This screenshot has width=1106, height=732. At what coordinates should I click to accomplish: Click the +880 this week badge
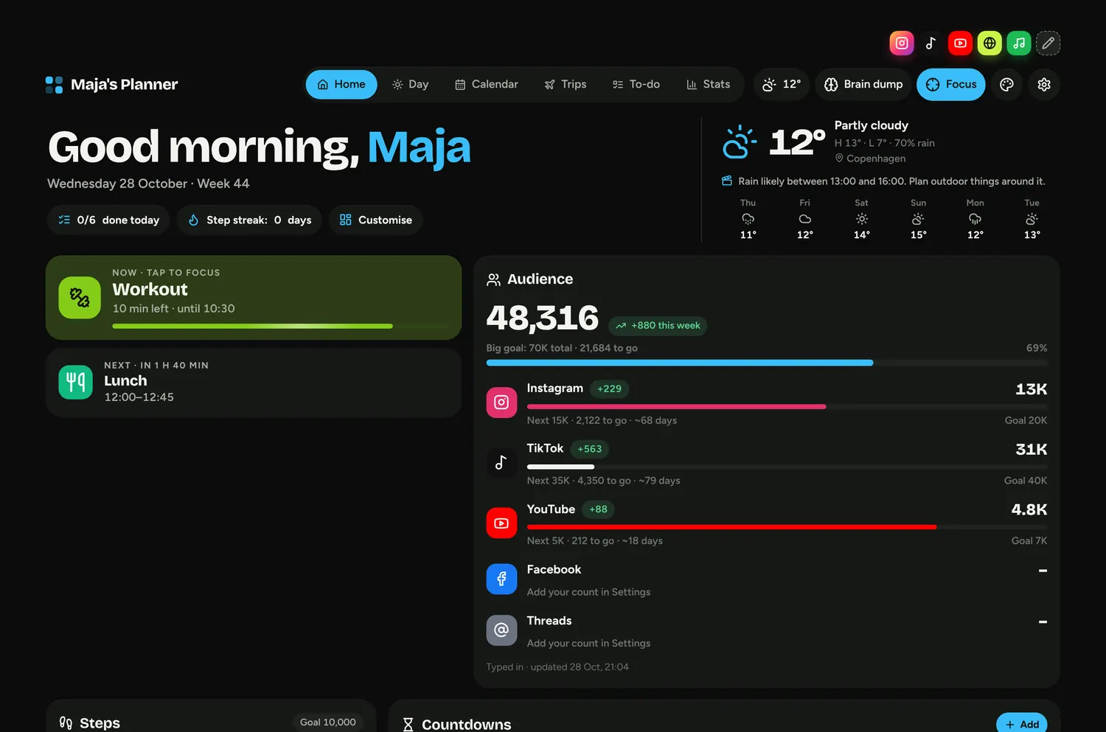[x=658, y=326]
